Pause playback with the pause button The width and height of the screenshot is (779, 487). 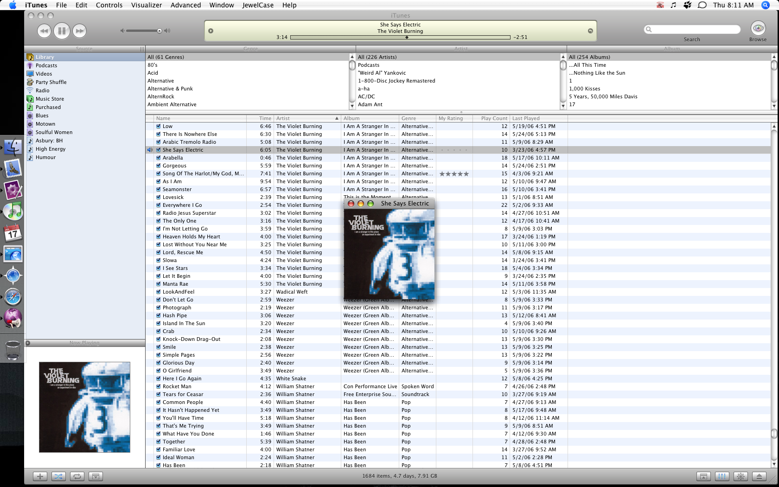coord(62,31)
